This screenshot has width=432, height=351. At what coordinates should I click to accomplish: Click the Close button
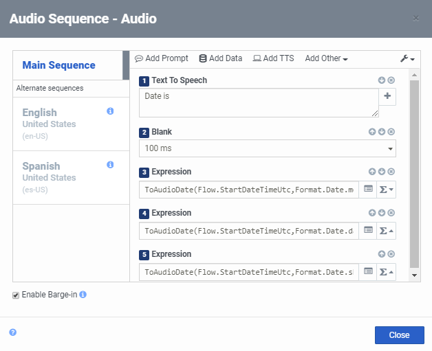coord(399,335)
